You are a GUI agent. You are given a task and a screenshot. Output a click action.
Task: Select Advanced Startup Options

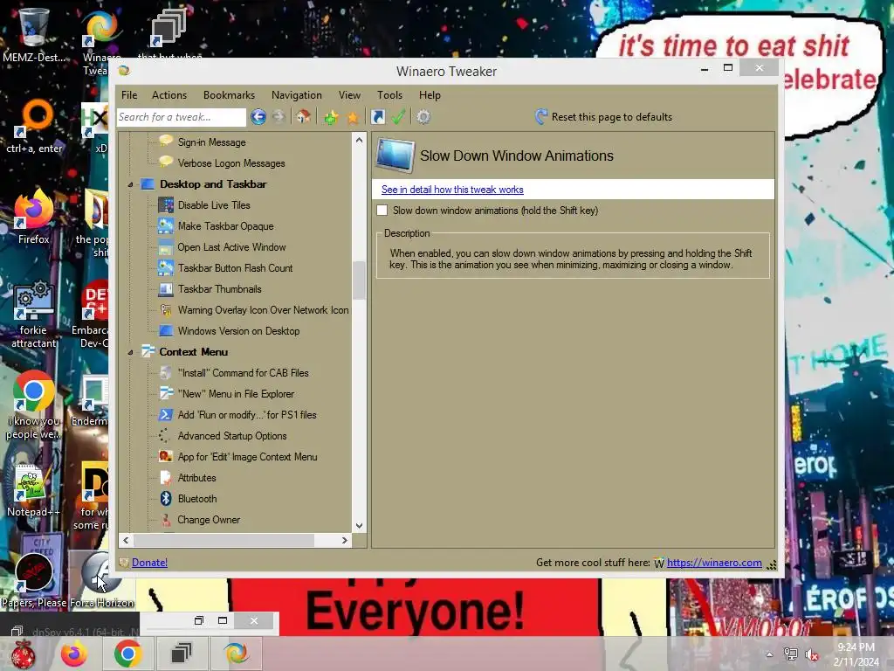tap(232, 436)
